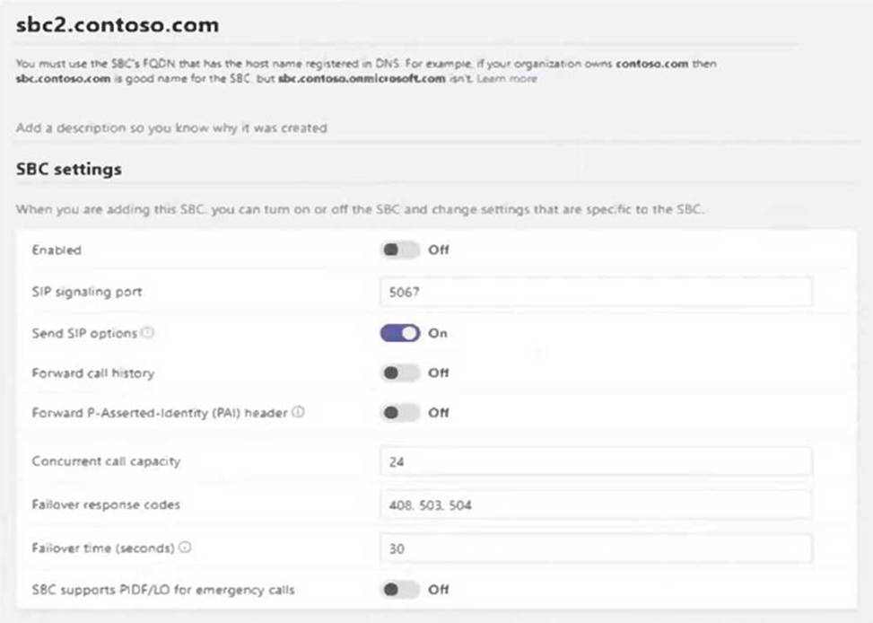Click info icon next to PAI header

pos(298,413)
